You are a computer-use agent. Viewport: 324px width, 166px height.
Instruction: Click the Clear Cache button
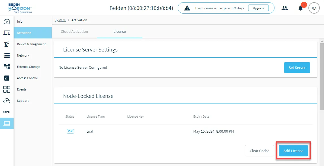pos(259,151)
